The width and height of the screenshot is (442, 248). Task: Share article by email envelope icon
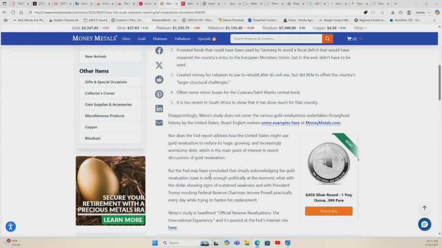[159, 123]
